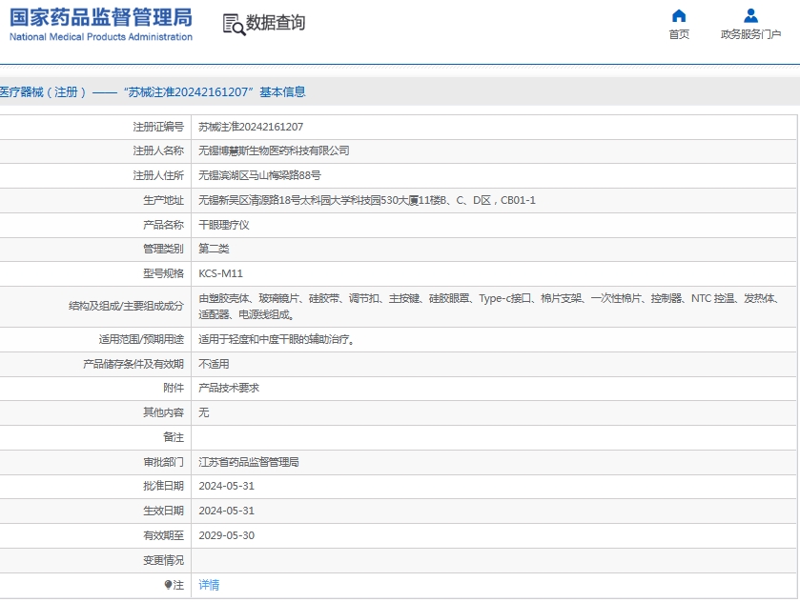This screenshot has width=800, height=602.
Task: Click address 无锡滨湖区马山梅梁路88号
Action: [x=259, y=175]
